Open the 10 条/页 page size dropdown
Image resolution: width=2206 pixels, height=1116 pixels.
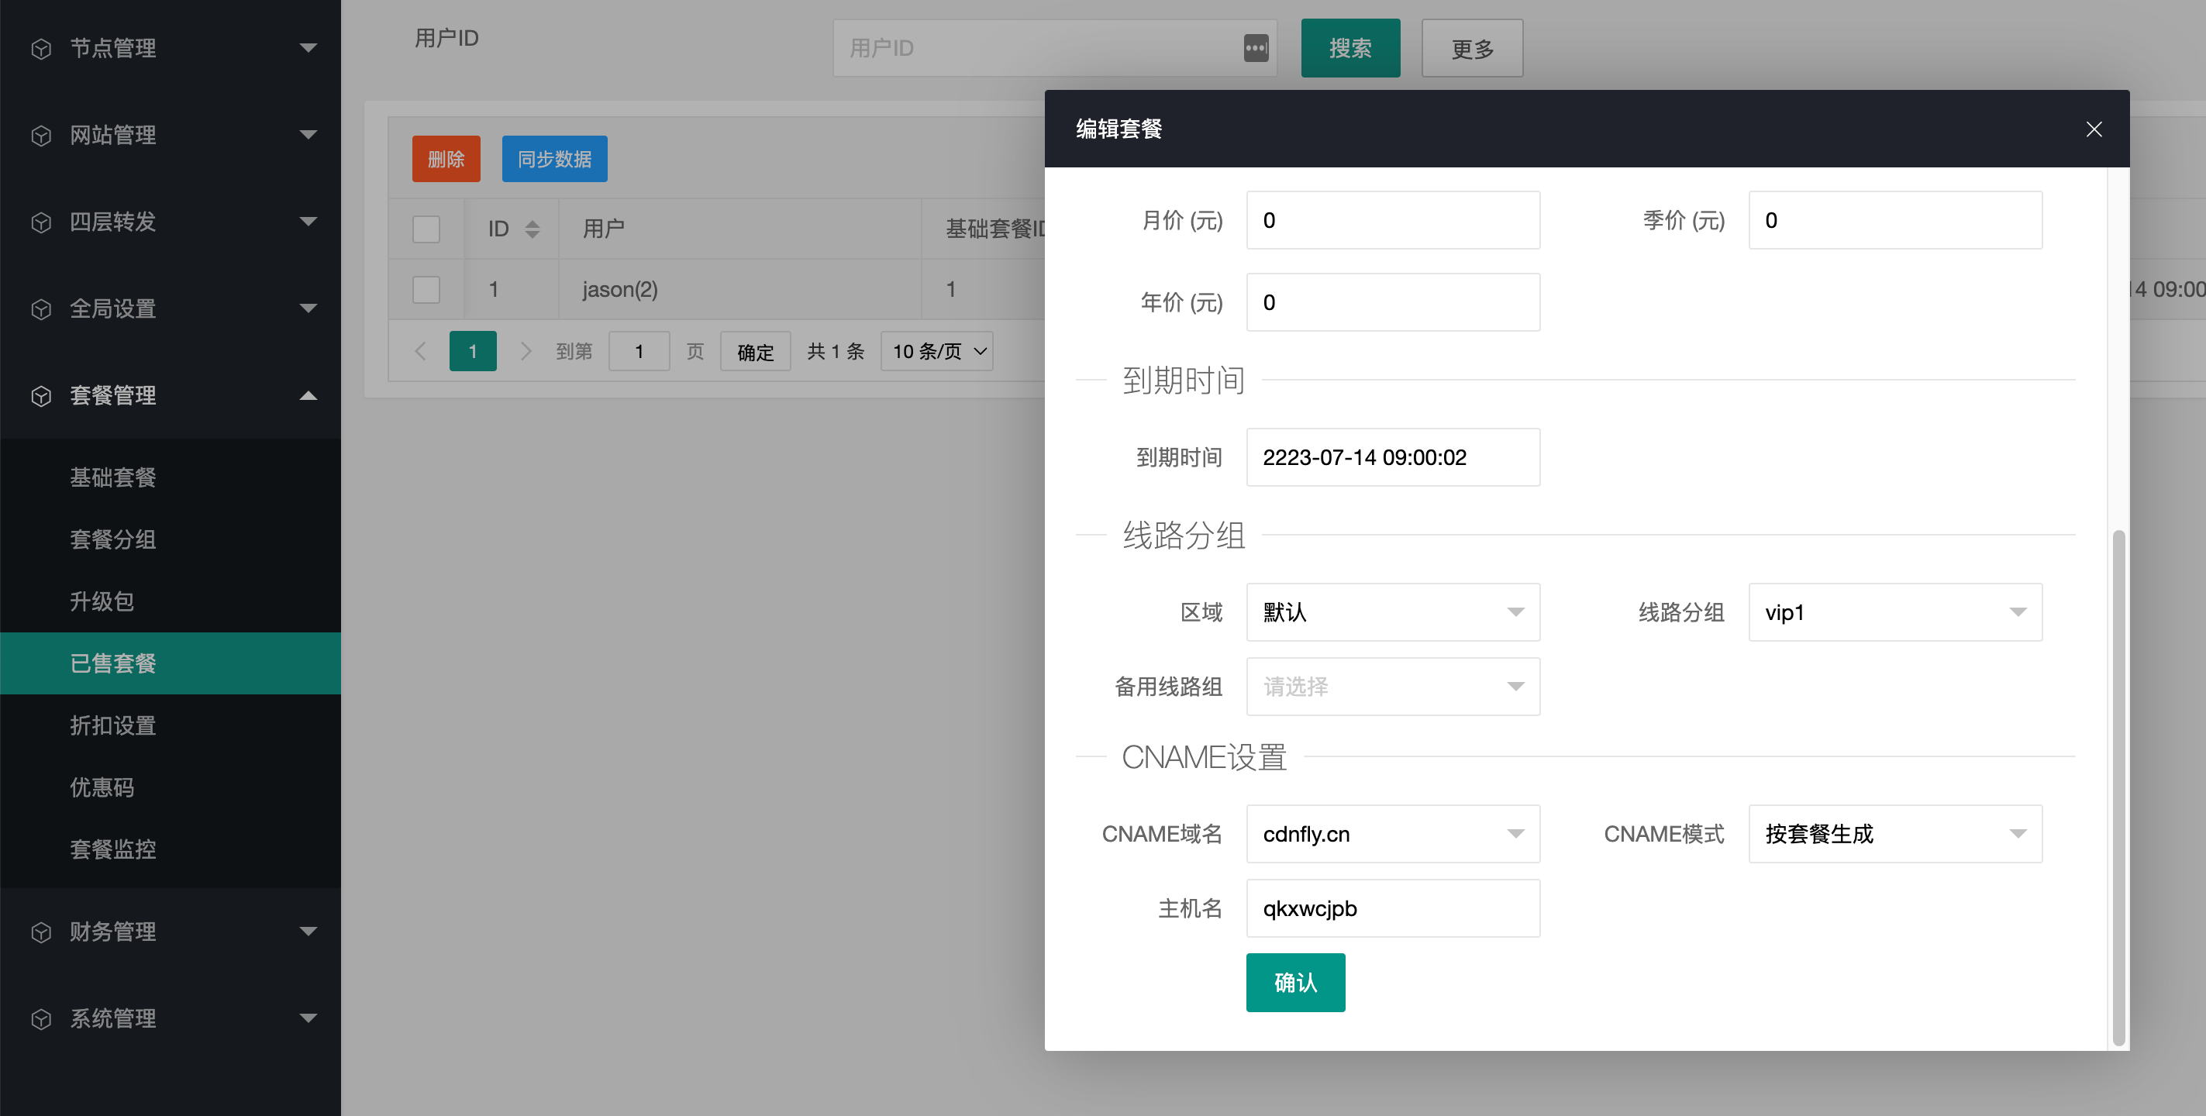(936, 351)
